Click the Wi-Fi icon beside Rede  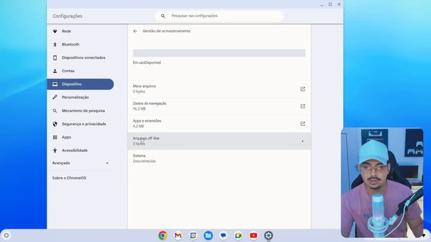coord(55,32)
